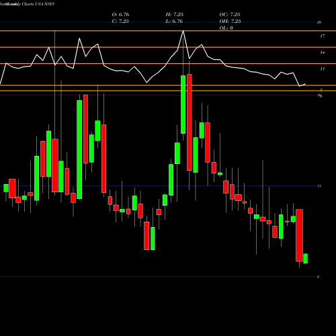Click the "Charts USA NSYS" chart title
The image size is (336, 336).
pyautogui.click(x=38, y=4)
